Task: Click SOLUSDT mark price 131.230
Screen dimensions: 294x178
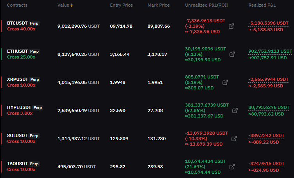Action: click(156, 139)
